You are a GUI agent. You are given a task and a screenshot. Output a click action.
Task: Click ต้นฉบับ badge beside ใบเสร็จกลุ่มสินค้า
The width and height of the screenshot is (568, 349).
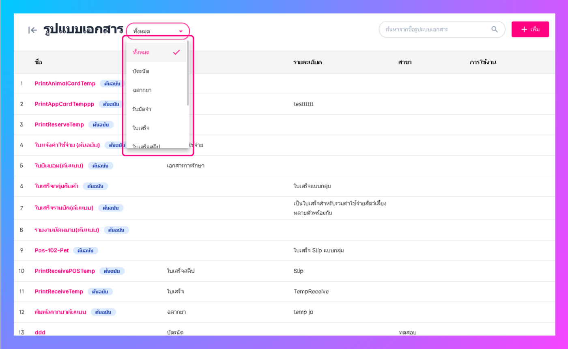[95, 186]
